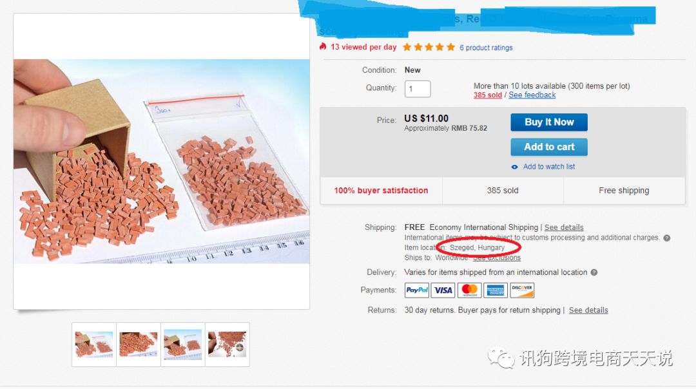This screenshot has width=696, height=389.
Task: Click the help icon beside customs charges
Action: tap(666, 238)
